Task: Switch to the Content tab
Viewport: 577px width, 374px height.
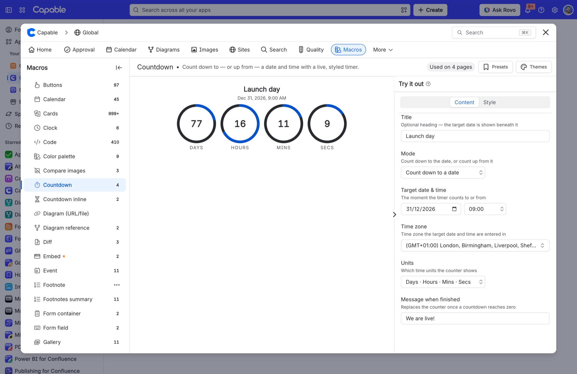Action: (x=464, y=103)
